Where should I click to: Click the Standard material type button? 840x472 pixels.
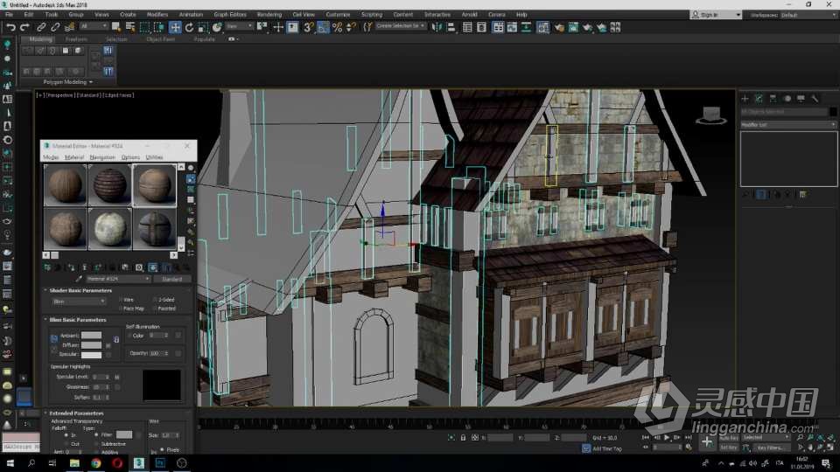[x=172, y=279]
